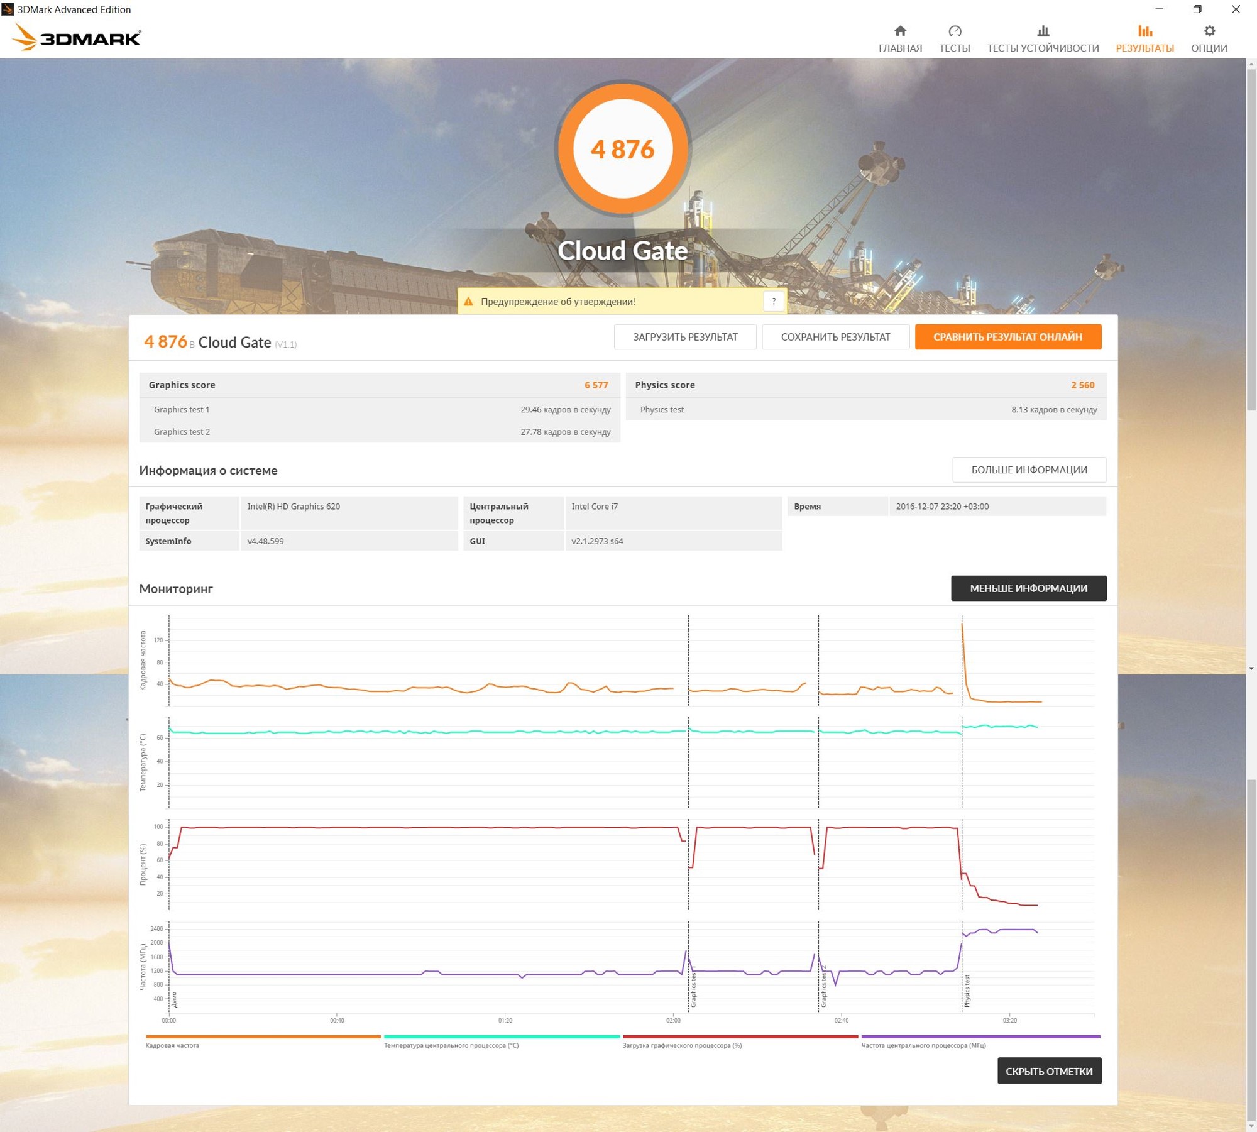
Task: Toggle teal CPU temperature legend bar
Action: [502, 1036]
